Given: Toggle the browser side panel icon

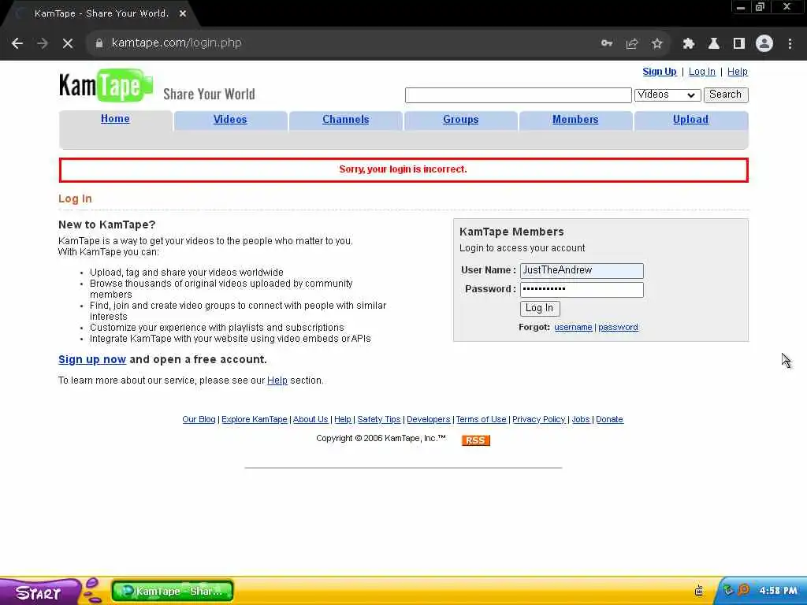Looking at the screenshot, I should click(739, 43).
